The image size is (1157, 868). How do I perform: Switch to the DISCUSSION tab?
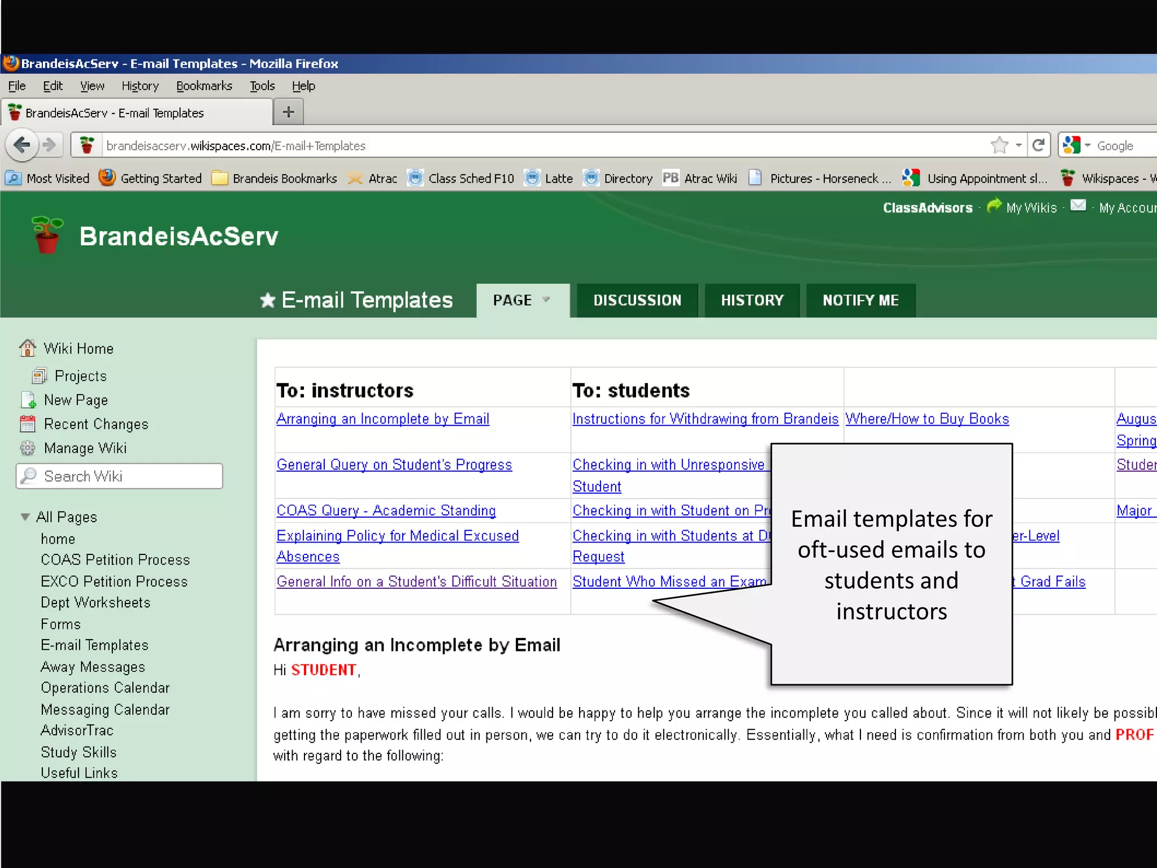click(x=637, y=300)
